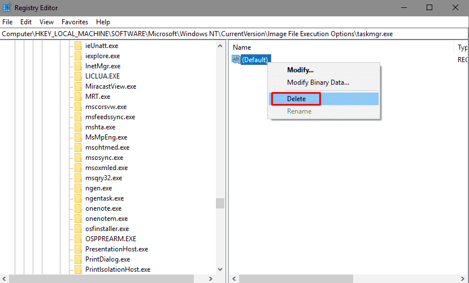The image size is (469, 283).
Task: Select the PrintIsolationHost.exe key name
Action: [x=118, y=269]
